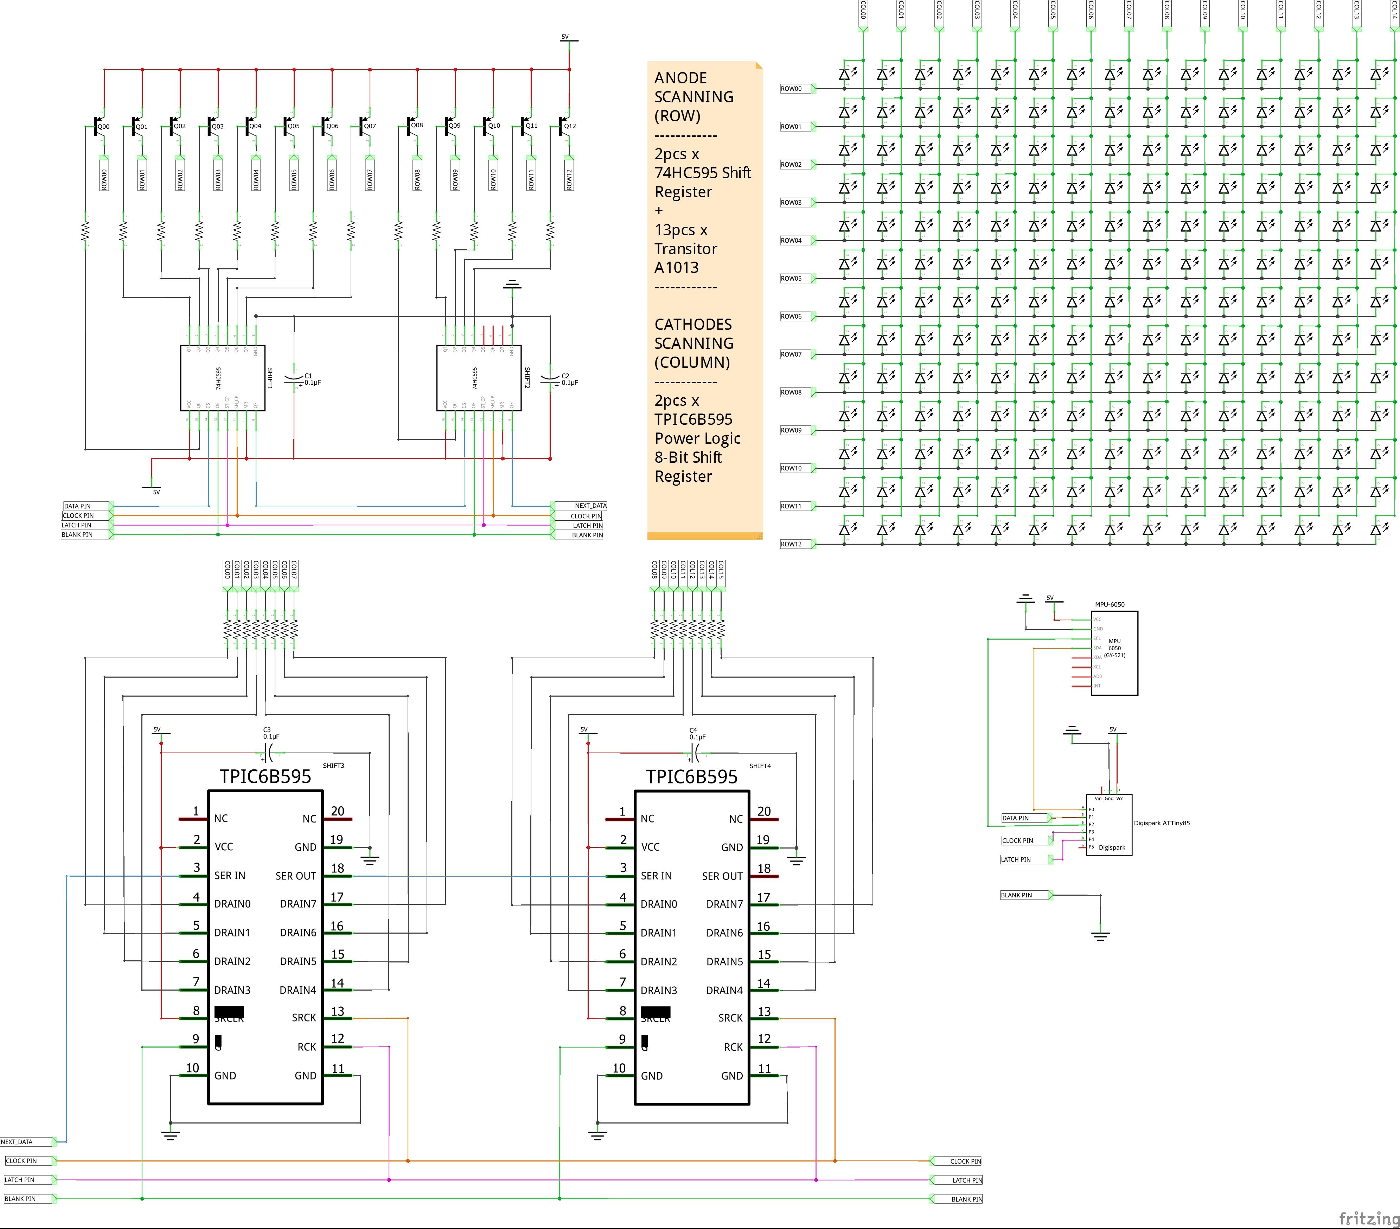Select the Digispark ATTiny85 board symbol
Viewport: 1400px width, 1229px height.
pos(1109,825)
